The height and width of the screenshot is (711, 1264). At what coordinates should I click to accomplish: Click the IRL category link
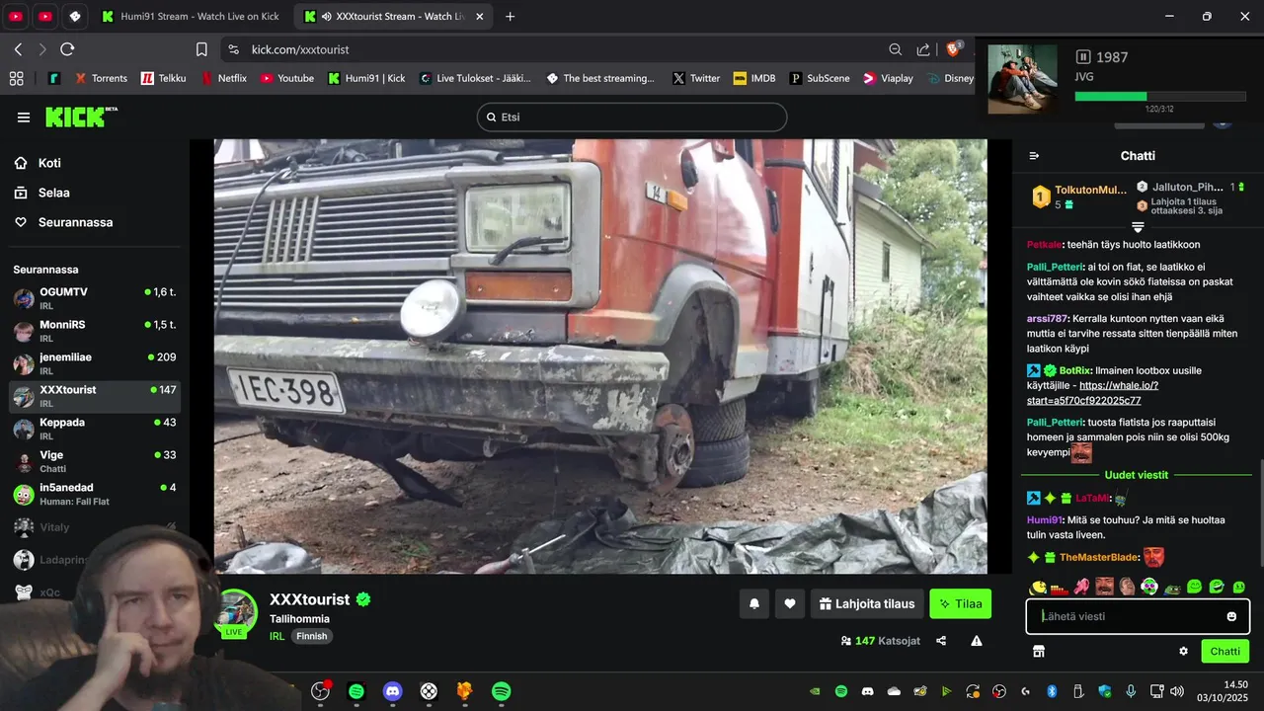point(277,636)
